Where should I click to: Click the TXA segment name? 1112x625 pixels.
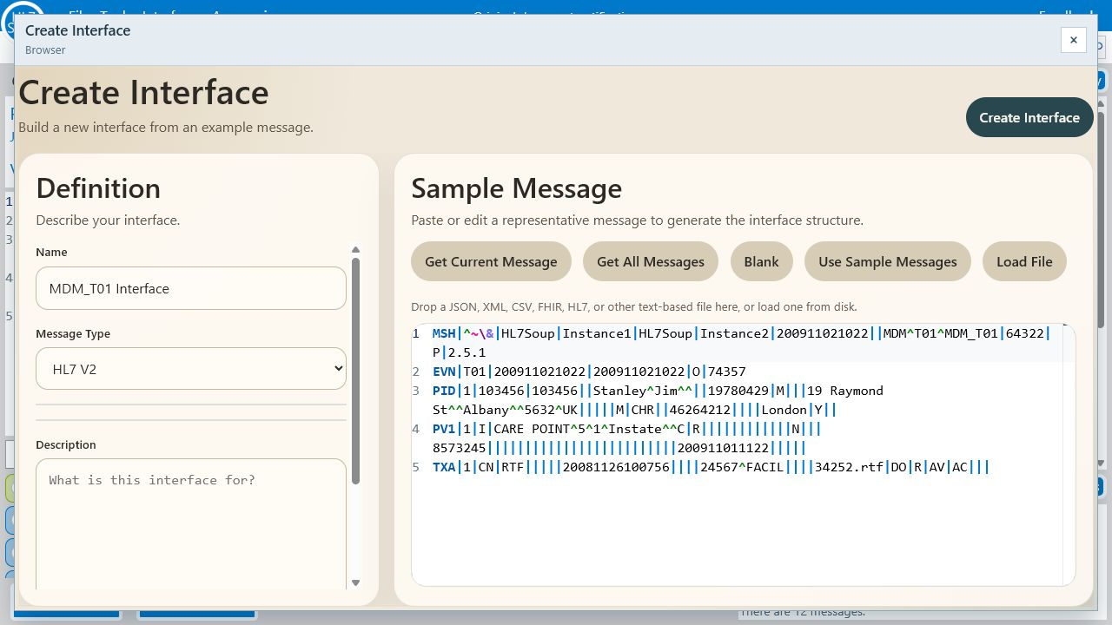point(444,467)
